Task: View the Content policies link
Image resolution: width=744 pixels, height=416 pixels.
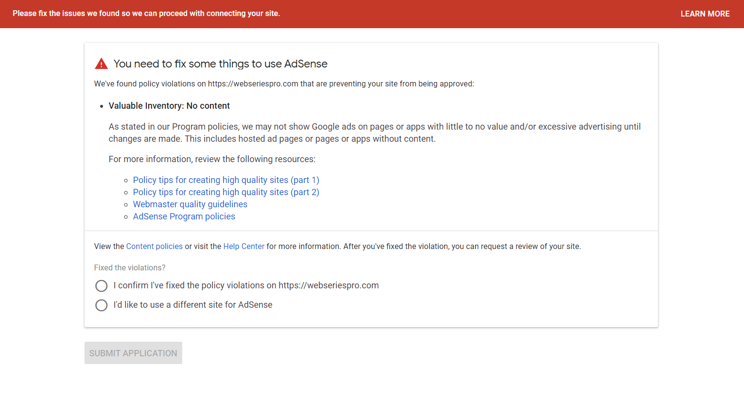Action: 154,247
